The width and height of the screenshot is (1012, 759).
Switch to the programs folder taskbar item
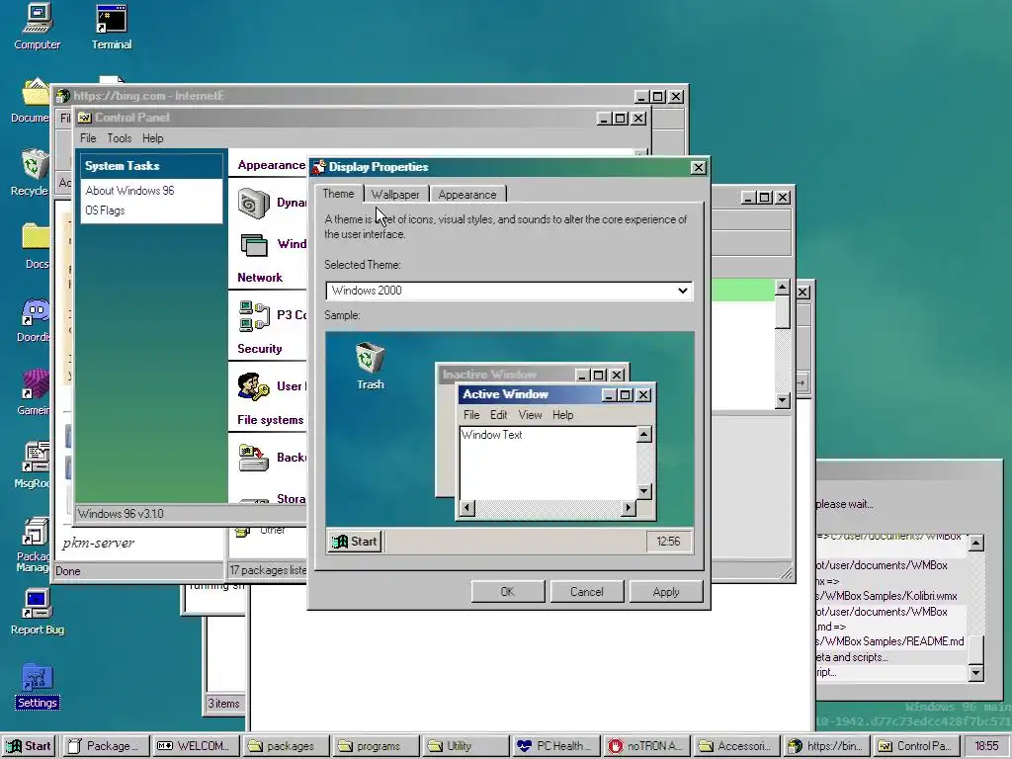[375, 746]
